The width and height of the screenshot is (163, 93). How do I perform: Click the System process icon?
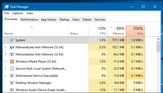click(x=12, y=40)
